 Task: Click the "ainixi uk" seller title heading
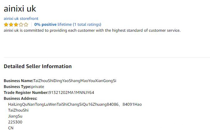(x=20, y=8)
